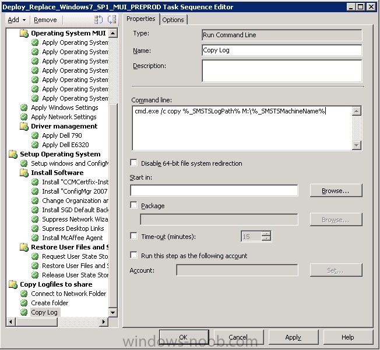Click green check icon beside Suppress Network Wizard
380x350 pixels.
click(35, 219)
